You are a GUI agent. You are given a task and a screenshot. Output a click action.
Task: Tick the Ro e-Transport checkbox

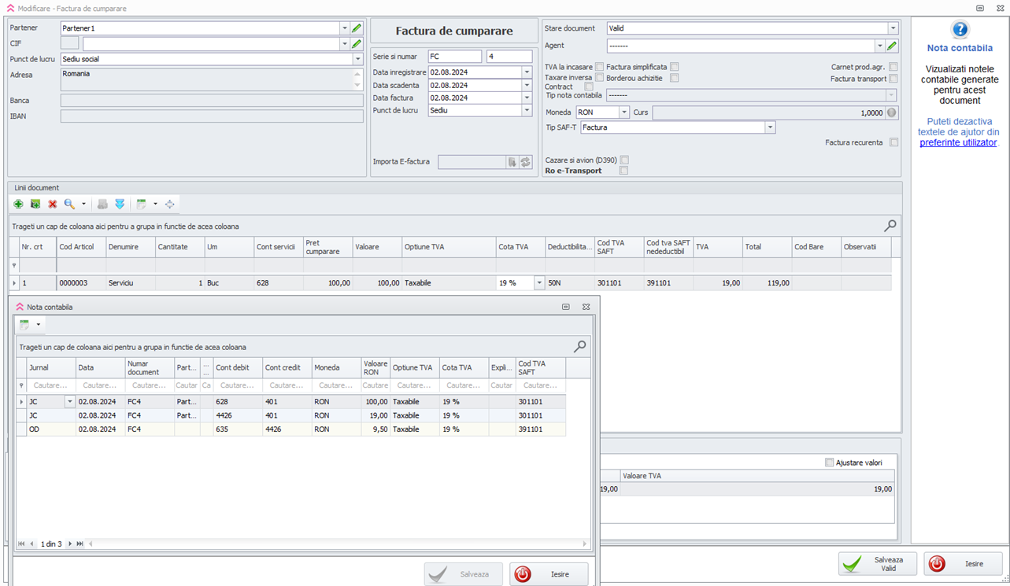point(623,171)
